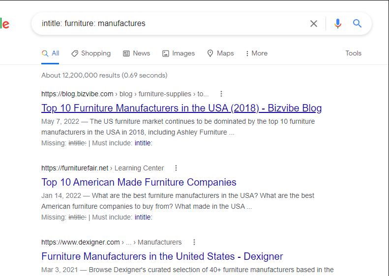Open options for the dexigner.com result
The width and height of the screenshot is (389, 276).
click(x=194, y=242)
